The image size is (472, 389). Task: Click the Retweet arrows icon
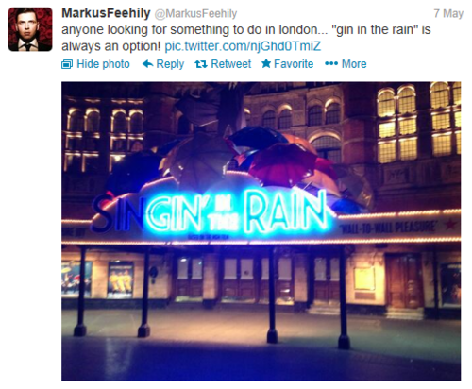pos(201,64)
